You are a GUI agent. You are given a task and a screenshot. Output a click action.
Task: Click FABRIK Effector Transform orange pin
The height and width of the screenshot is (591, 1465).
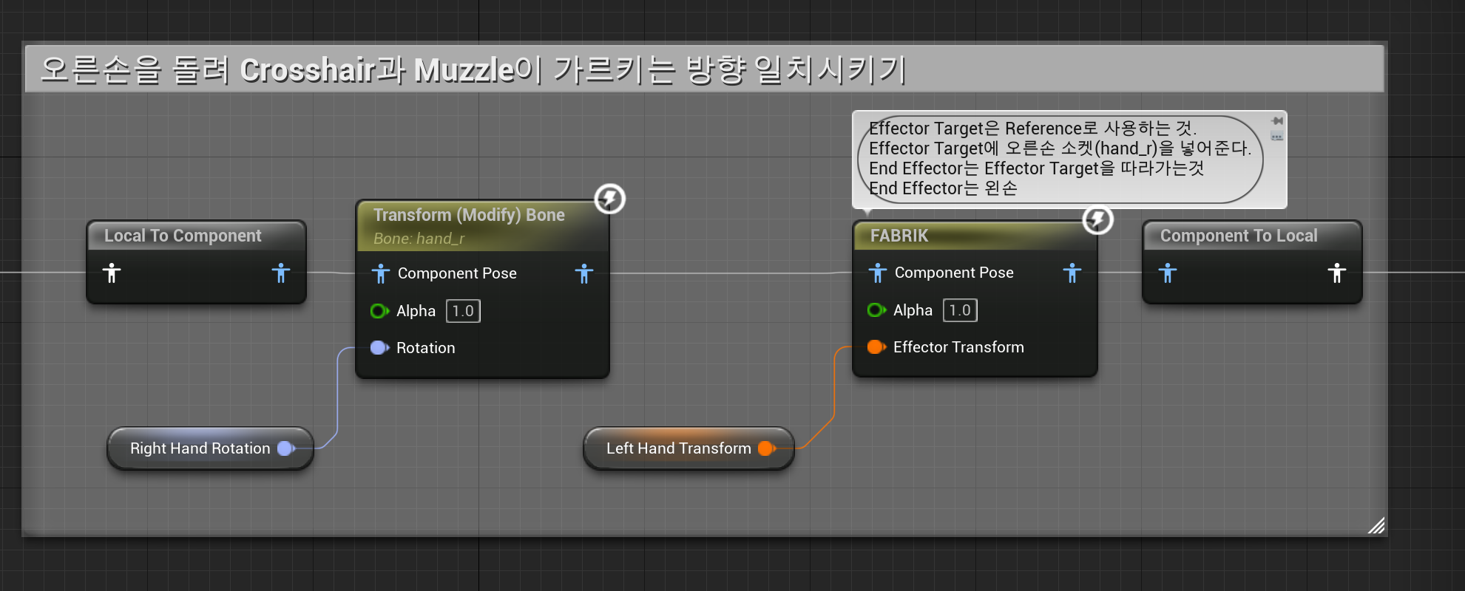tap(876, 346)
